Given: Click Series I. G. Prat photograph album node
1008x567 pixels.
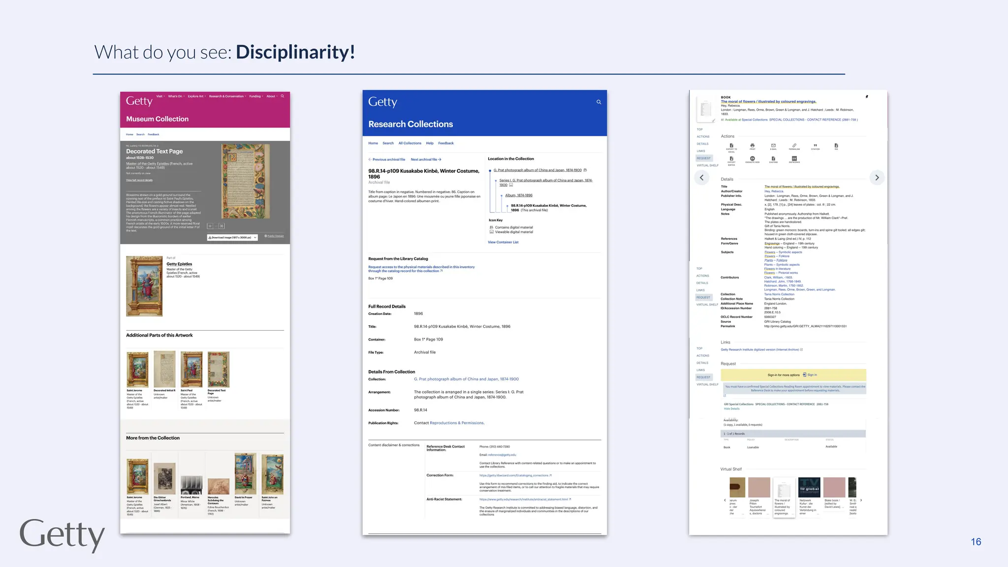Looking at the screenshot, I should (x=546, y=182).
